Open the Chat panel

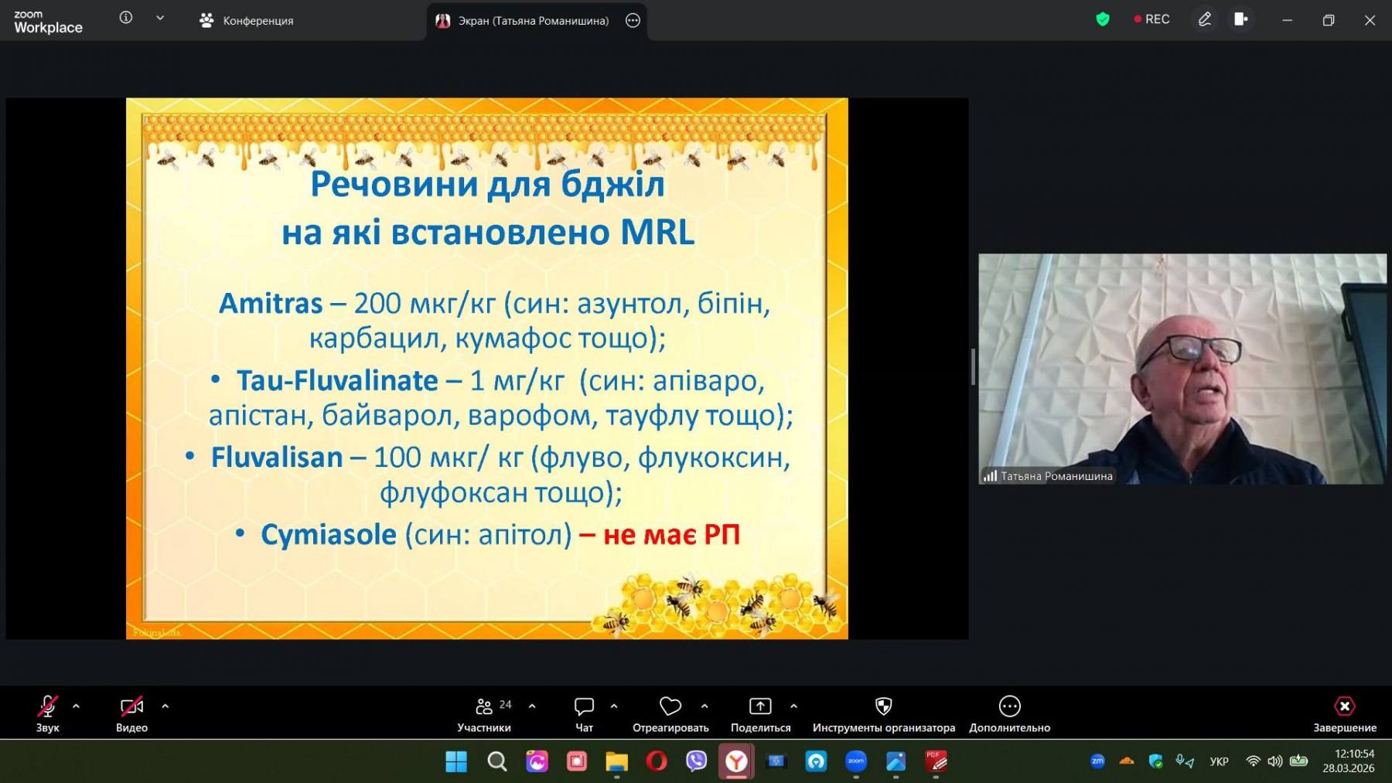click(x=584, y=713)
